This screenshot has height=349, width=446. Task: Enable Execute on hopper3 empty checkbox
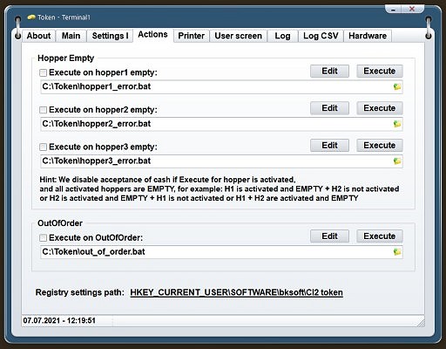point(43,147)
